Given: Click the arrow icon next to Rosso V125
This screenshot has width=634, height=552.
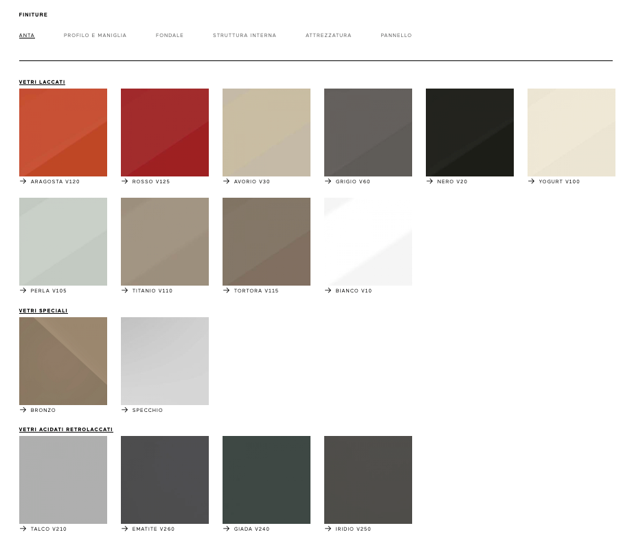Looking at the screenshot, I should click(x=125, y=181).
